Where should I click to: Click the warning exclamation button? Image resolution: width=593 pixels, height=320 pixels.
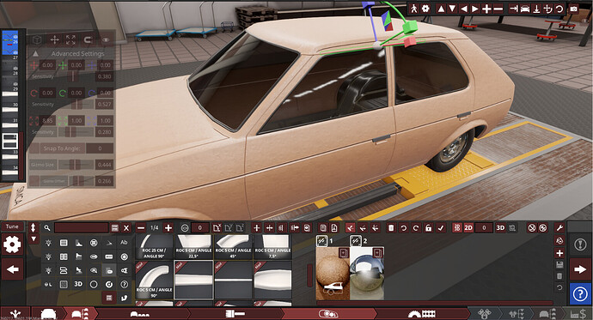coord(580,245)
